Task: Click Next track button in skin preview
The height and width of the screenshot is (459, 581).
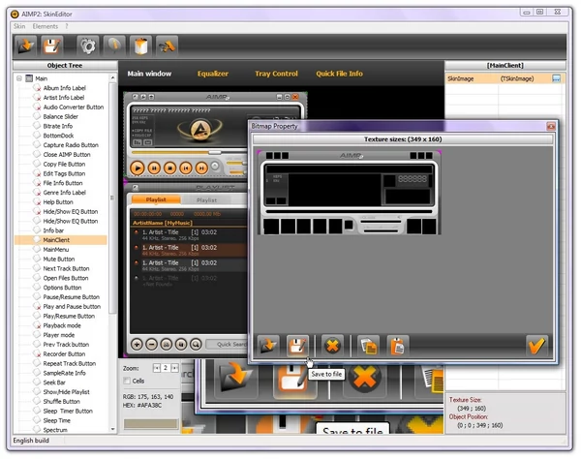Action: point(201,168)
